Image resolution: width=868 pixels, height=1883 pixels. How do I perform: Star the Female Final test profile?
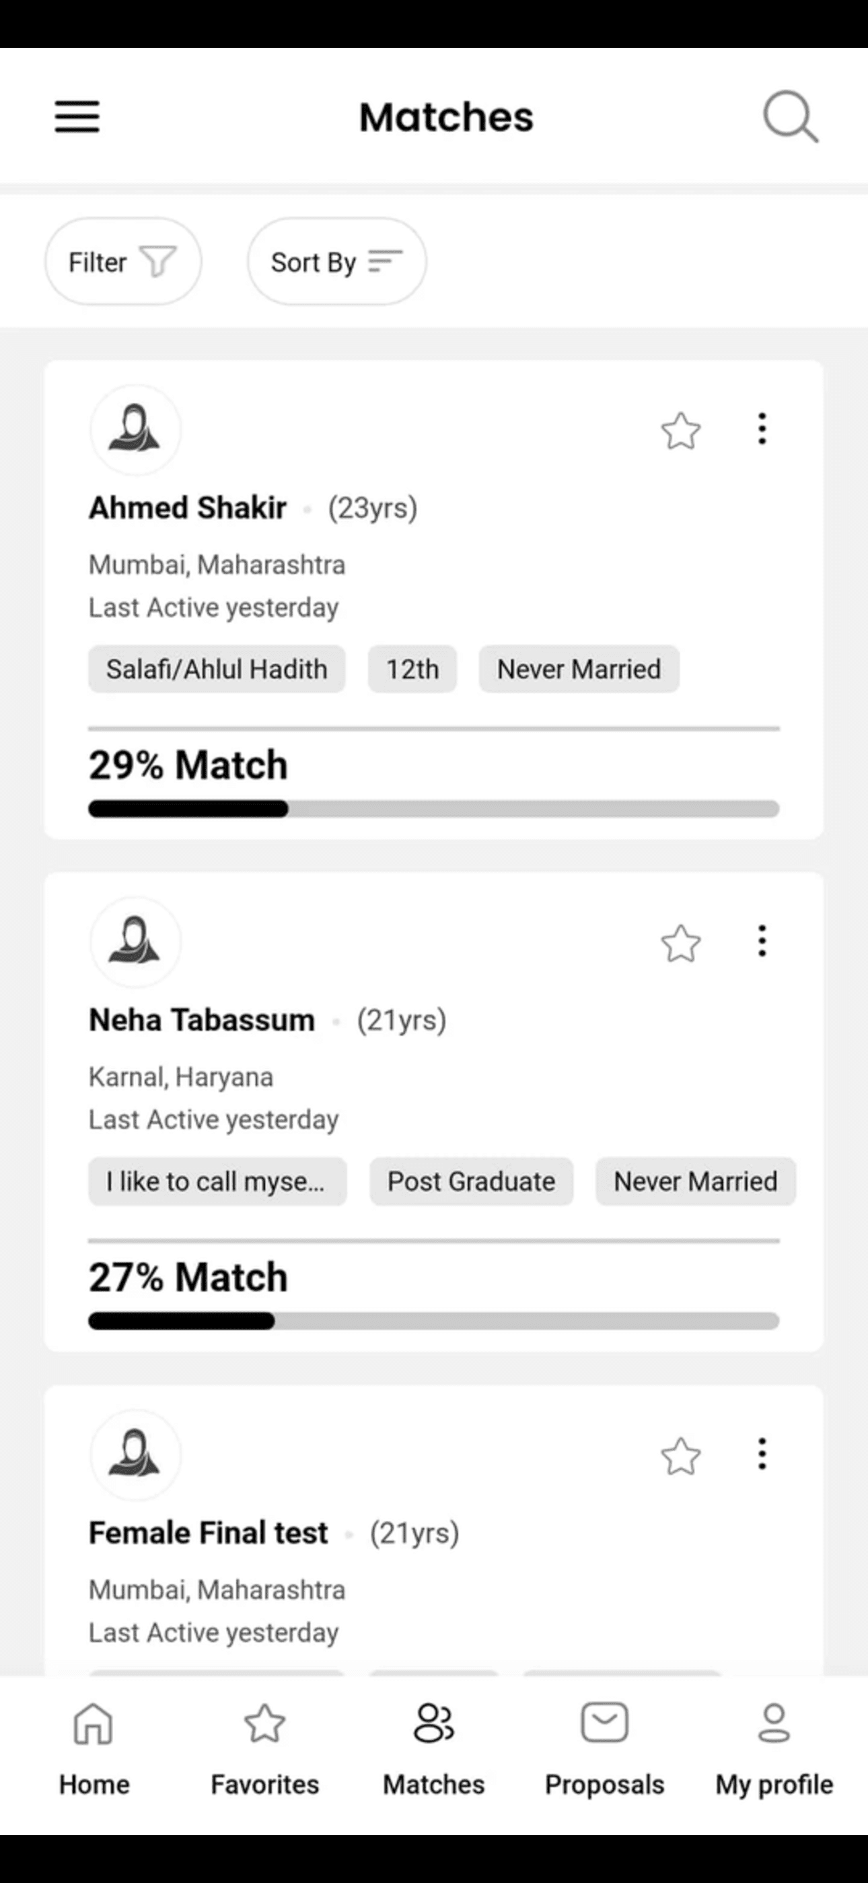click(680, 1456)
